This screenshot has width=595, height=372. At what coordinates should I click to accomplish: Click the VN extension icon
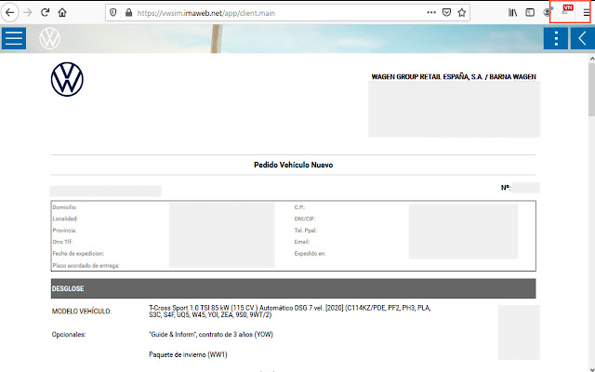[x=566, y=10]
